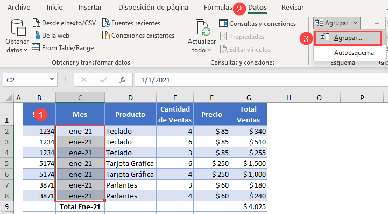Click the greyed Propiedades button
388x214 pixels.
[x=242, y=37]
